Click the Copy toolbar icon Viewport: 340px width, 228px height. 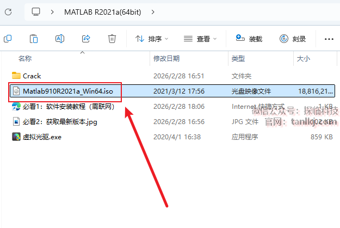click(x=8, y=39)
